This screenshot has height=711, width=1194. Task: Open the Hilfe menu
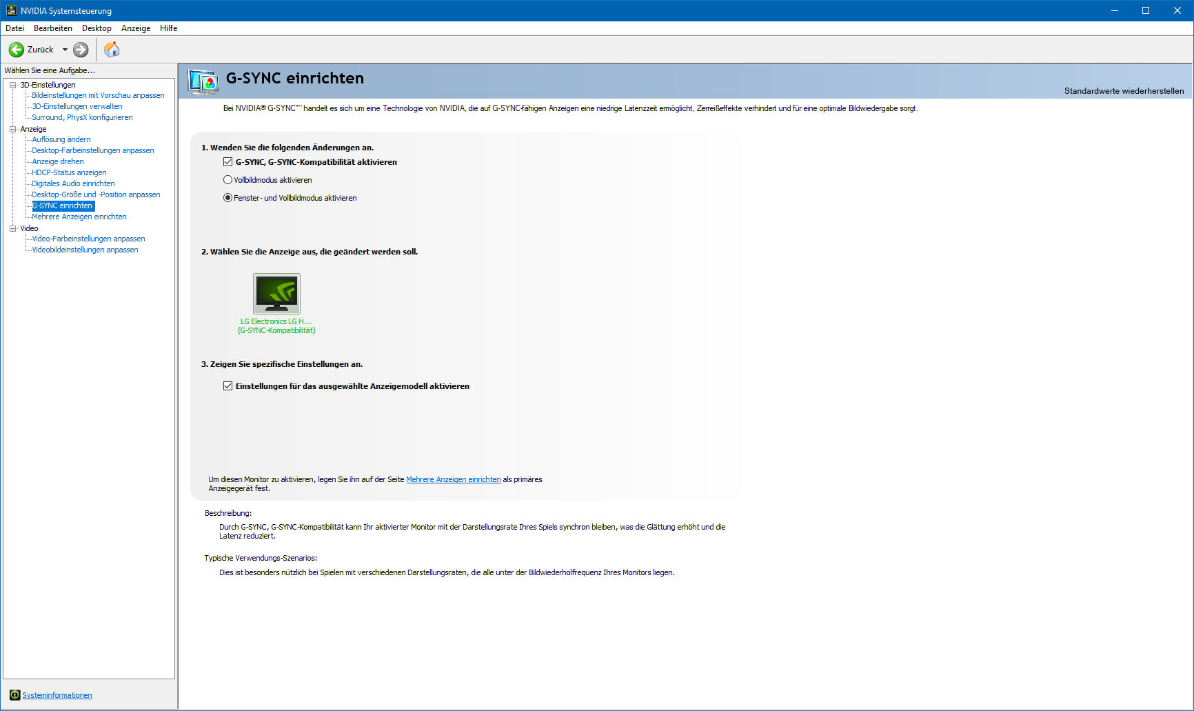pyautogui.click(x=168, y=28)
